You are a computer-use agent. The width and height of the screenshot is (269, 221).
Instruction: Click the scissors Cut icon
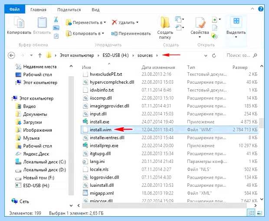coord(56,19)
